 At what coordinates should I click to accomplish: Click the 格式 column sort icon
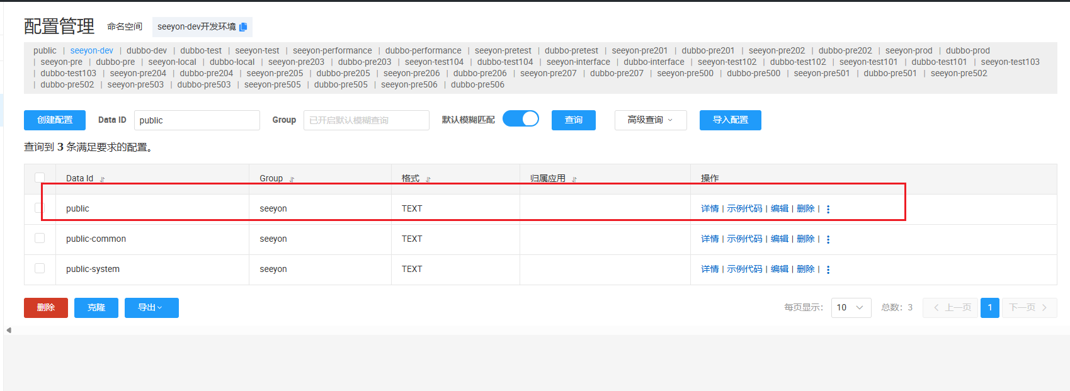pos(428,179)
